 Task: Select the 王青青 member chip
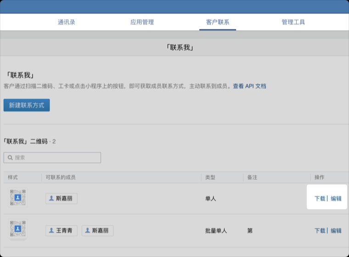click(x=62, y=230)
